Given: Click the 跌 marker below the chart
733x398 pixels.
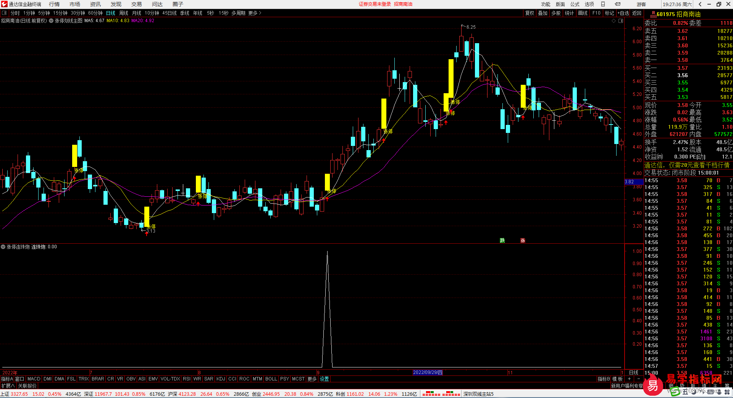Looking at the screenshot, I should 502,240.
